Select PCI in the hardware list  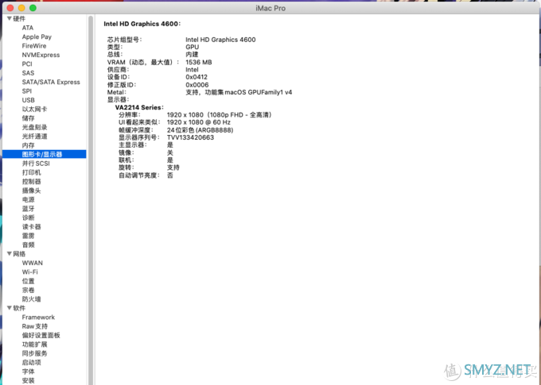pos(27,64)
